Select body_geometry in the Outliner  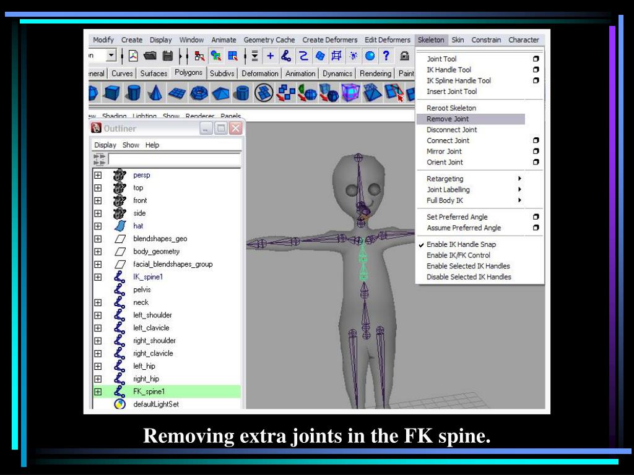157,252
